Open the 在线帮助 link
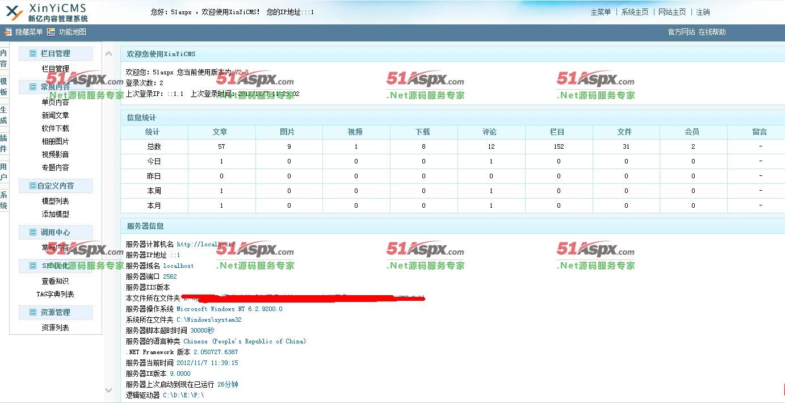This screenshot has width=785, height=403. (712, 32)
